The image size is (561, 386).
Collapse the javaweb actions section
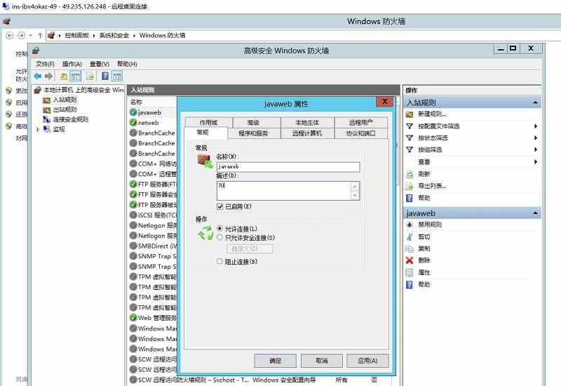535,213
